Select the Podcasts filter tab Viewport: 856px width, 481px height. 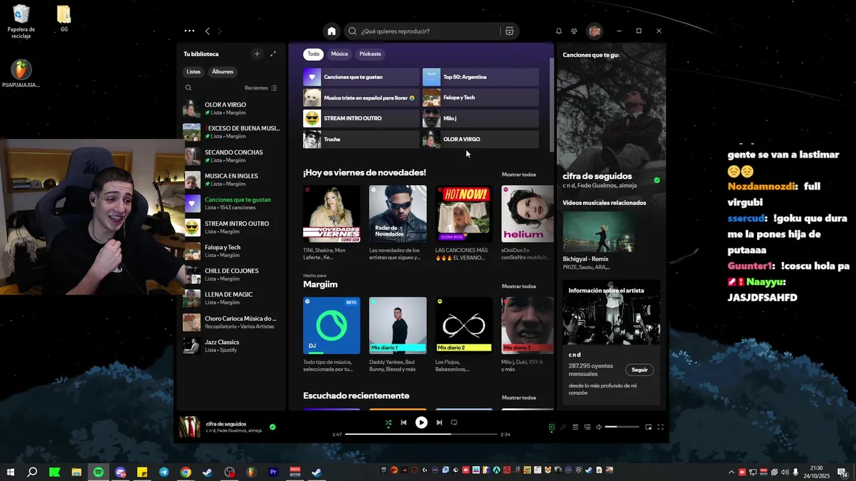click(370, 54)
